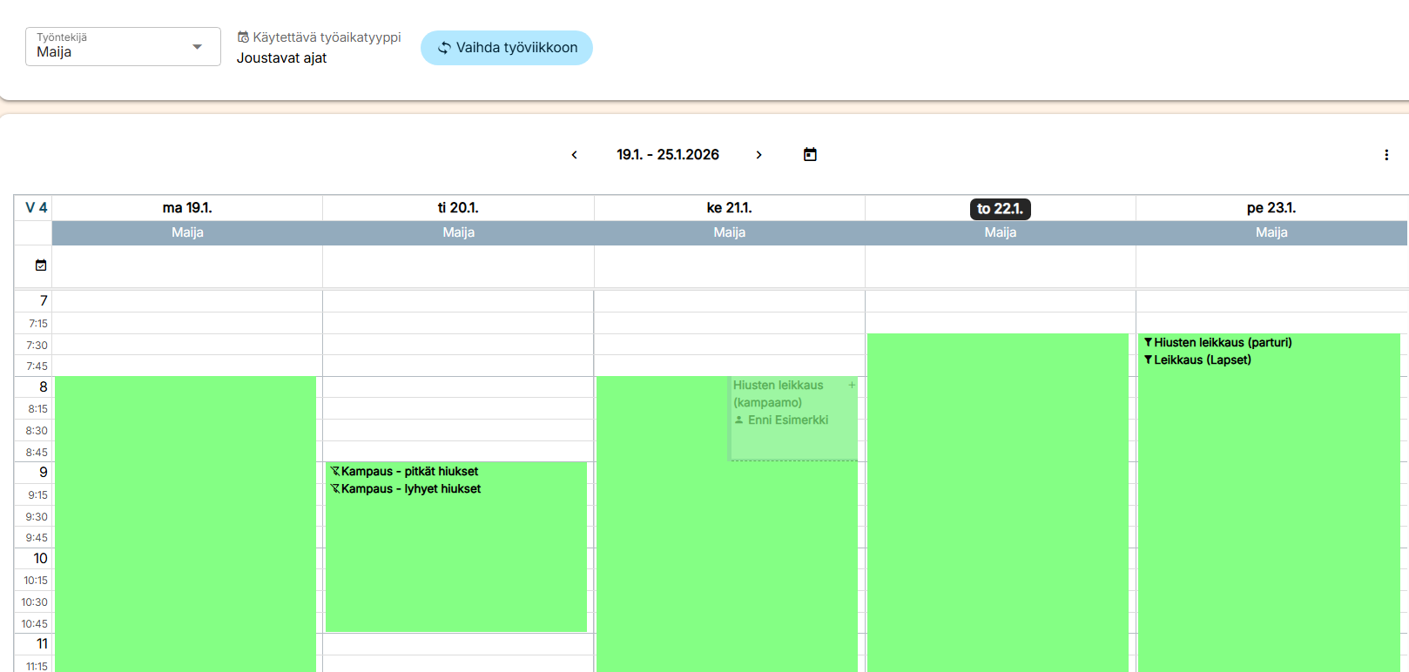The image size is (1409, 672).
Task: Click the Joustavat ajat working time type
Action: [x=281, y=58]
